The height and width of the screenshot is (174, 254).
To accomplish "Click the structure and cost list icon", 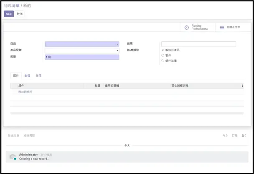I will click(222, 28).
